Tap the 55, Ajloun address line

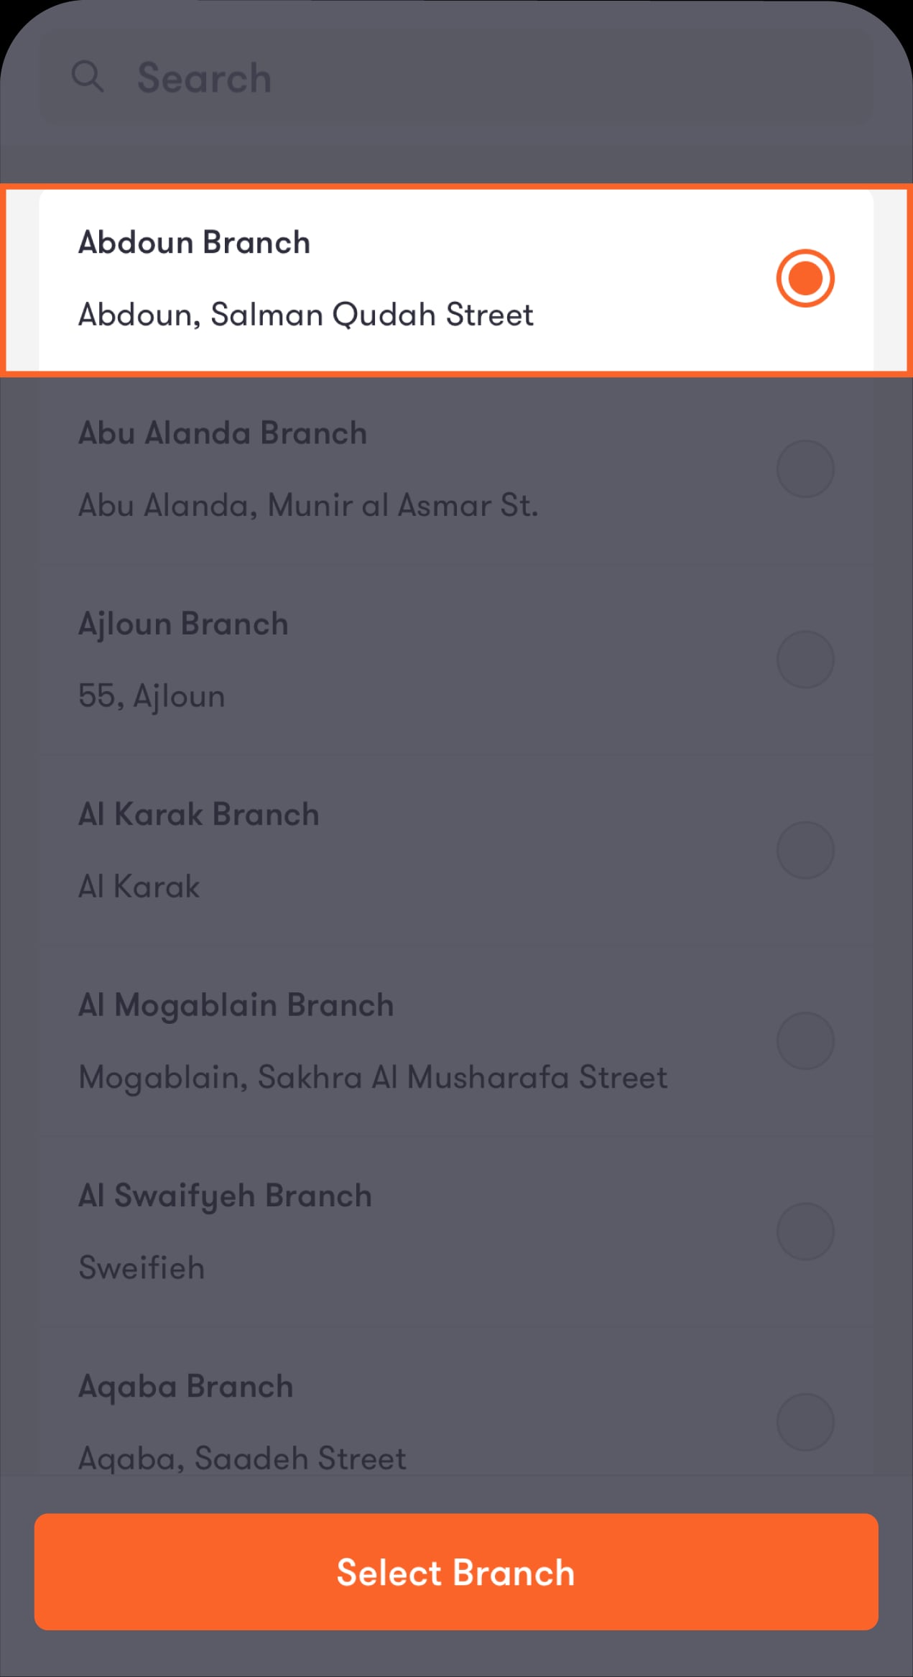[x=152, y=696]
